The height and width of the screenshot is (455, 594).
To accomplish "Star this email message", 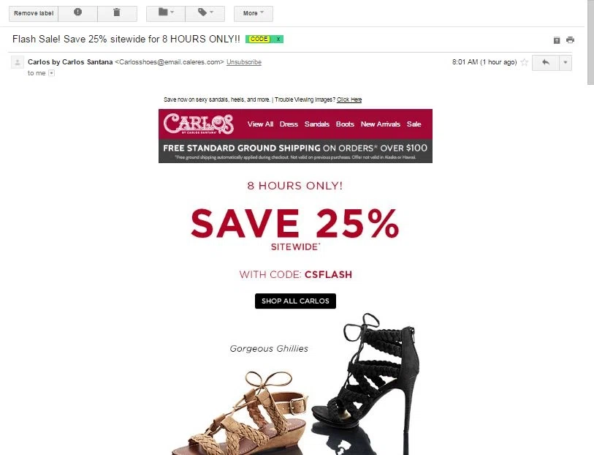I will coord(525,62).
